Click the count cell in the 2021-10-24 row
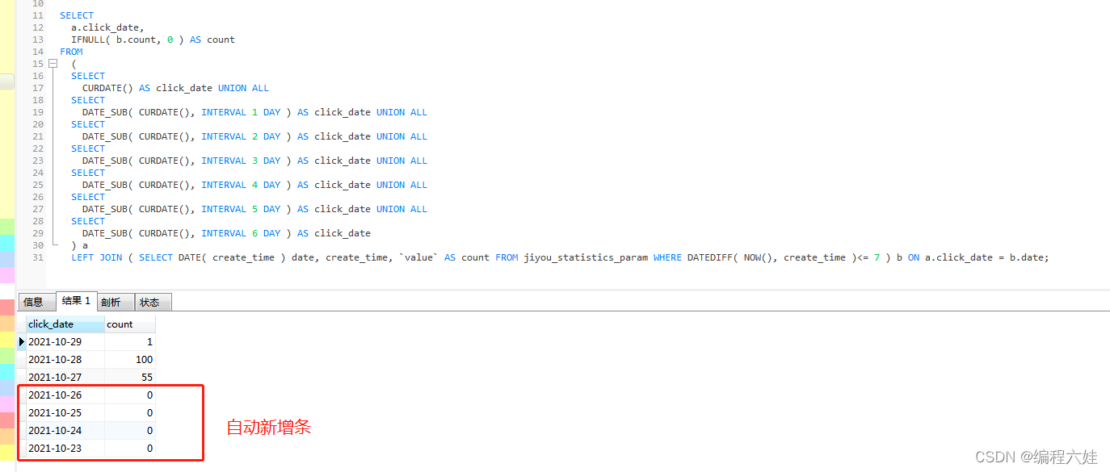This screenshot has width=1110, height=472. tap(130, 431)
